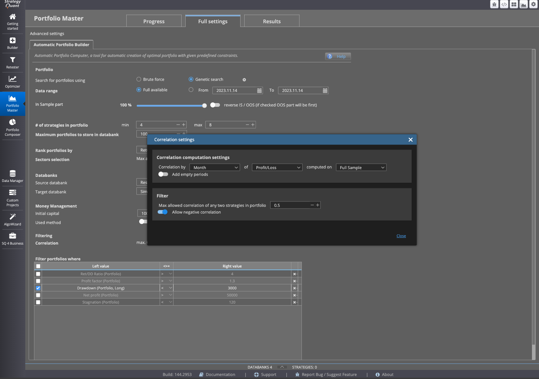This screenshot has width=539, height=379.
Task: Open the settings gear, top right
Action: (x=533, y=4)
